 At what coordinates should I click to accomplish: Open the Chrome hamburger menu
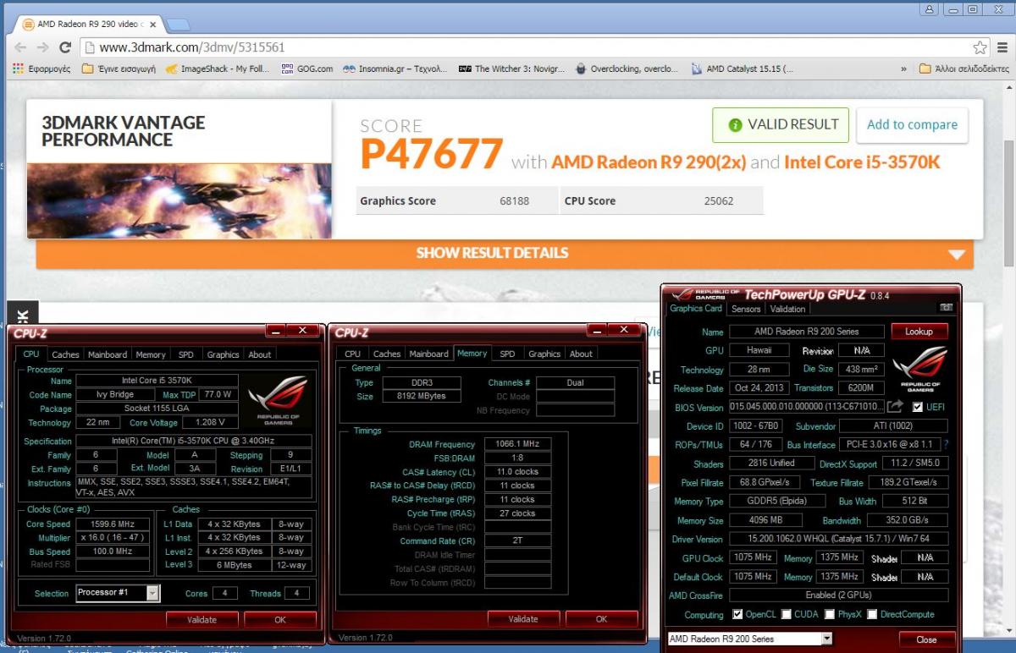(x=1002, y=47)
